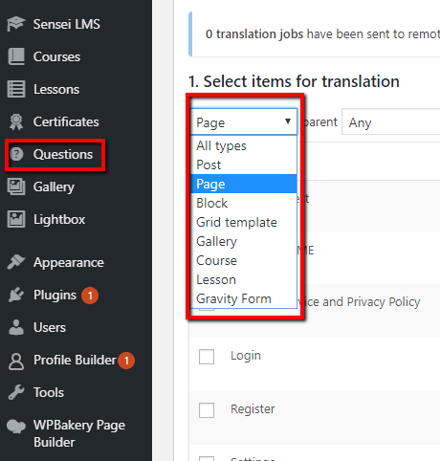Viewport: 440px width, 461px height.
Task: Click the Lightbox image icon
Action: 16,219
